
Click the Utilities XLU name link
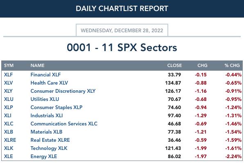click(x=45, y=99)
